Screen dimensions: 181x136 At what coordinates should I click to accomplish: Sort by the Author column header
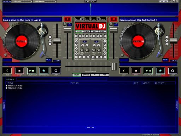[x=75, y=83]
